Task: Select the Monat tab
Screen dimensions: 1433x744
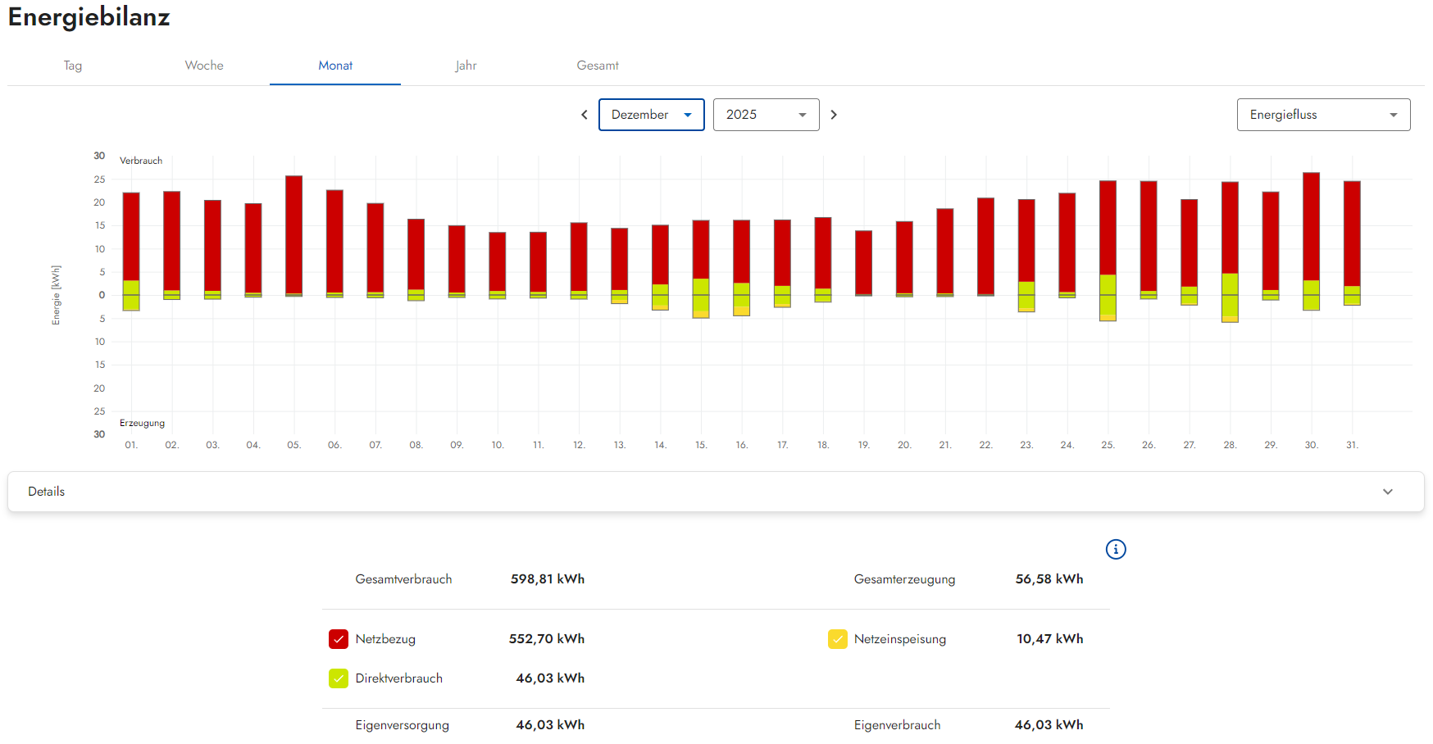Action: tap(335, 66)
